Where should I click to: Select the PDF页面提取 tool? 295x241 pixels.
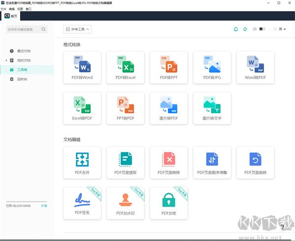[125, 163]
